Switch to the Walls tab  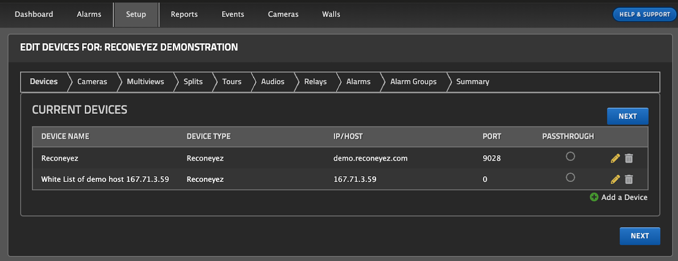pyautogui.click(x=331, y=14)
